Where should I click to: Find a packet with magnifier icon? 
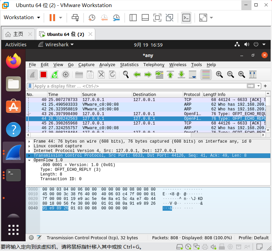(x=126, y=75)
